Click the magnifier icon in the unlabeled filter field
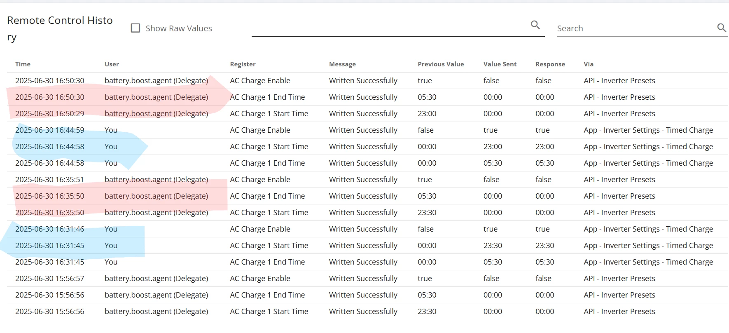Screen dimensions: 729x333 (535, 25)
